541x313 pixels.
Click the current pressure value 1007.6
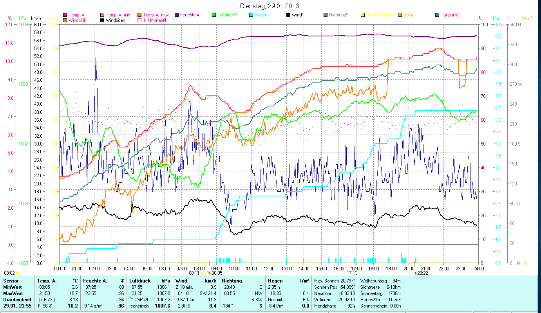163,306
